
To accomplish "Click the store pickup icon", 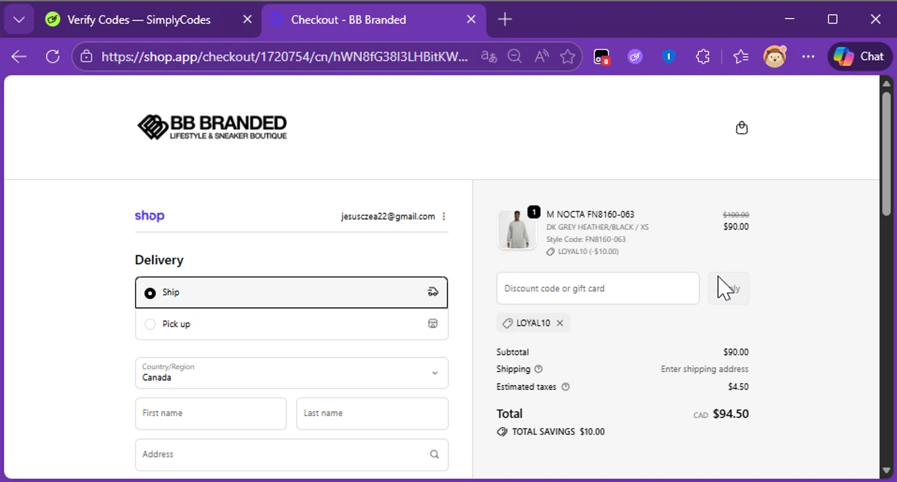I will click(x=433, y=324).
